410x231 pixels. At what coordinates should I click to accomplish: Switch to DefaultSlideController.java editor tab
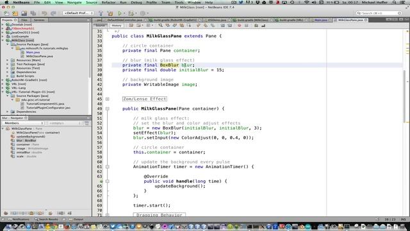(125, 20)
